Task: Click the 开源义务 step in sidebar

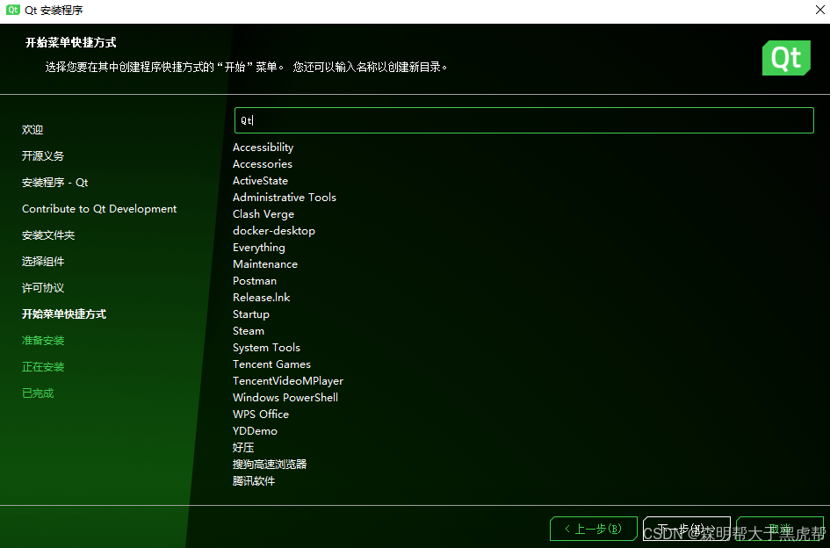Action: pyautogui.click(x=43, y=156)
